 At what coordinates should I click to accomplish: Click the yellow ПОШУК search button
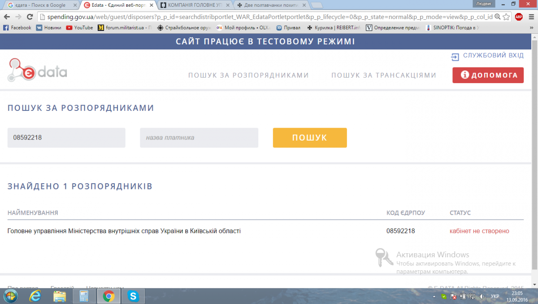[x=310, y=138]
